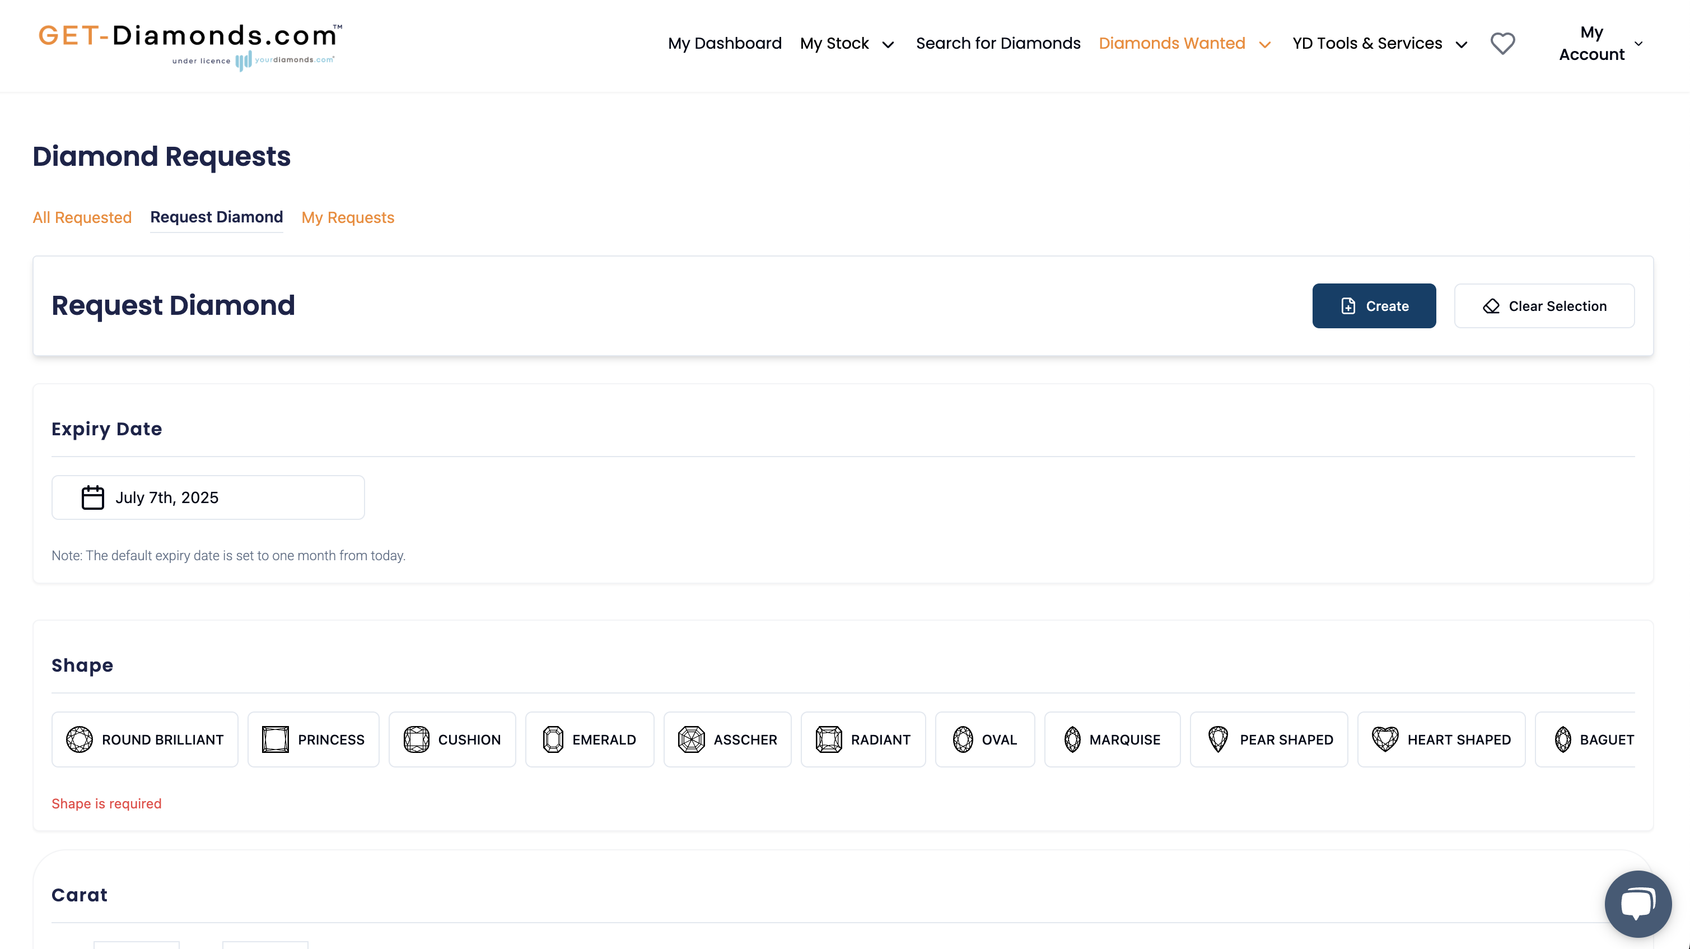Click the Radiant cut diamond icon
This screenshot has height=949, width=1690.
pyautogui.click(x=829, y=739)
